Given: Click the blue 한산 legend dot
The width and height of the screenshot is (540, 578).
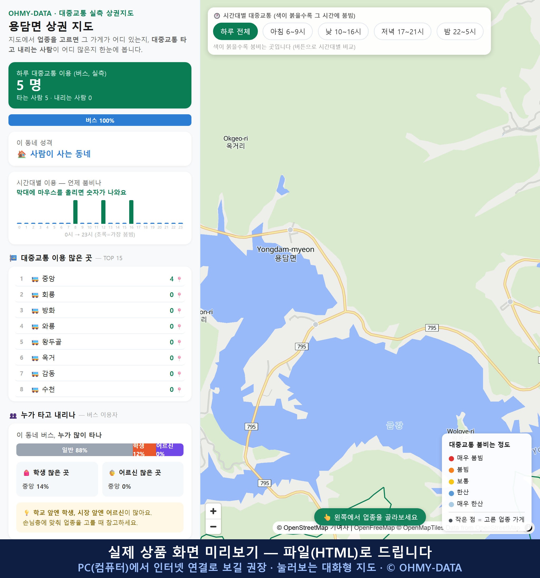Looking at the screenshot, I should tap(451, 493).
